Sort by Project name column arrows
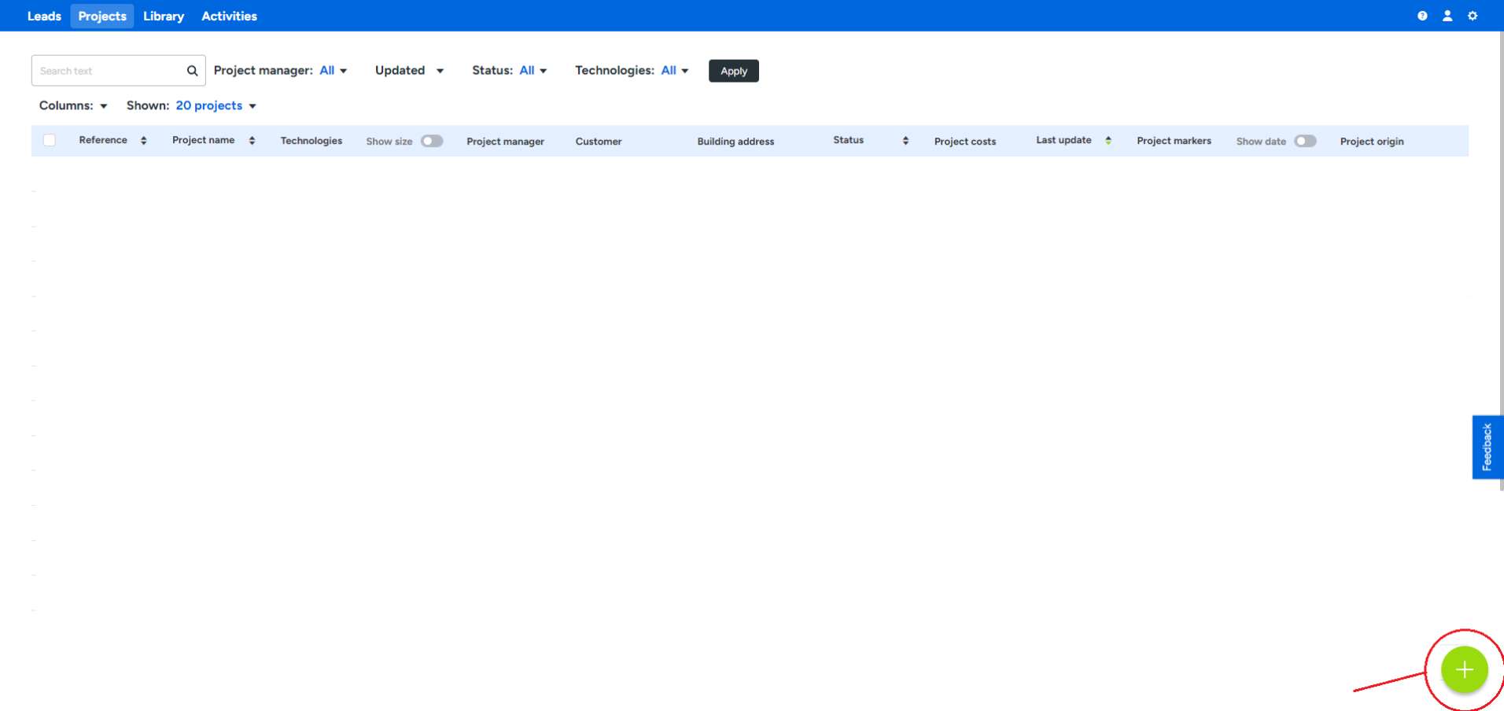The height and width of the screenshot is (711, 1504). pos(252,141)
